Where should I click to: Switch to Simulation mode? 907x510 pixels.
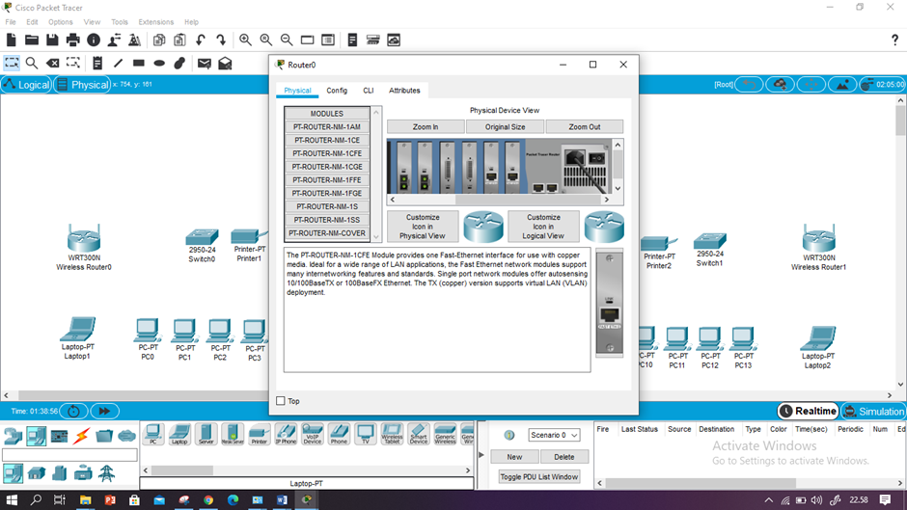(873, 411)
